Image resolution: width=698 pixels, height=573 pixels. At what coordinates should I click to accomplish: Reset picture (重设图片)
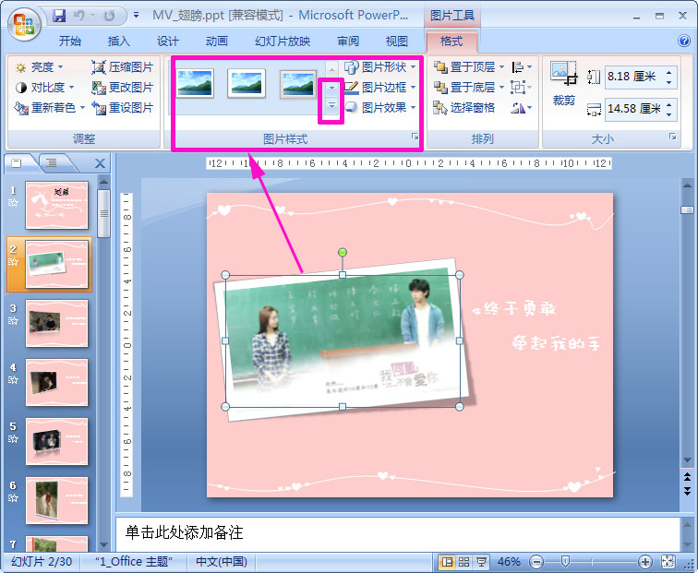pos(123,108)
